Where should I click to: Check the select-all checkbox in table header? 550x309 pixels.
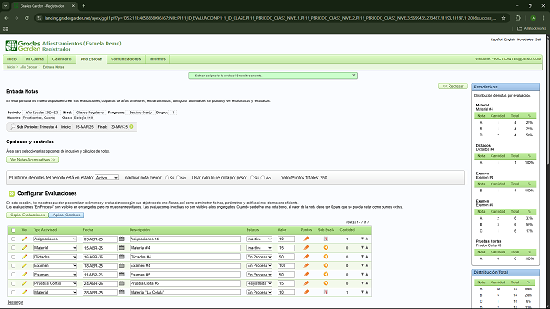coord(14,230)
